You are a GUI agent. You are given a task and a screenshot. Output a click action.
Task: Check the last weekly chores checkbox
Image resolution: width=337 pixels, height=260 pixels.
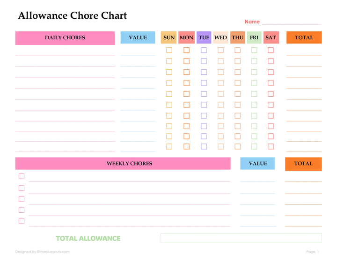click(22, 221)
